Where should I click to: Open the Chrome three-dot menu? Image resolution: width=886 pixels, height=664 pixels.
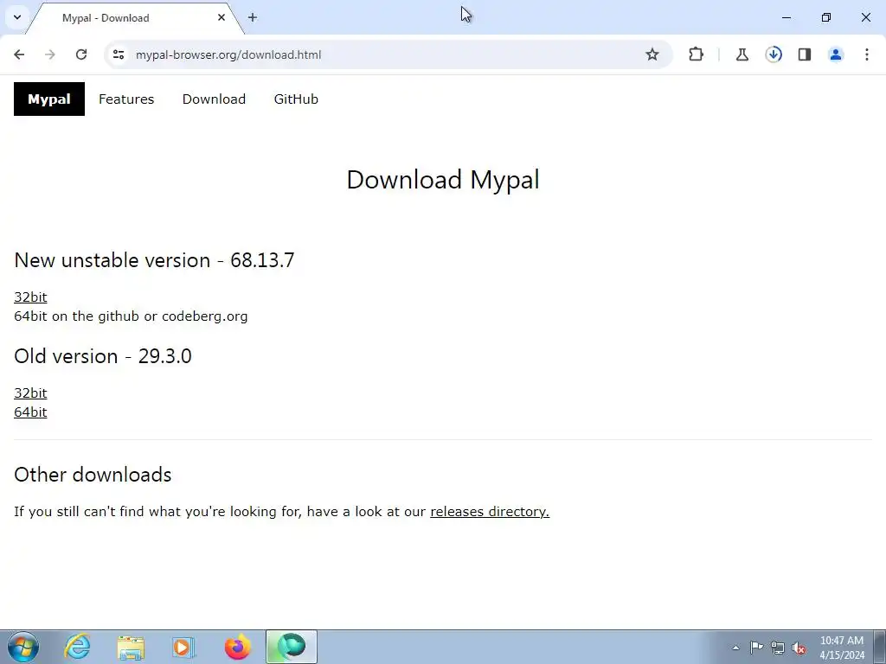(867, 54)
